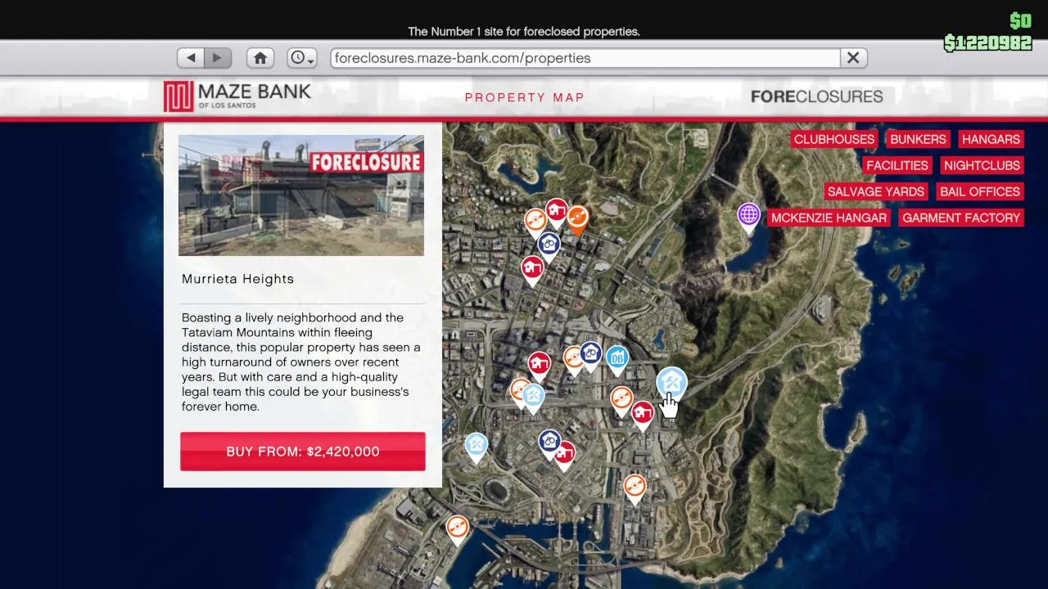Toggle the Bunkers map filter
The image size is (1048, 589).
click(918, 139)
